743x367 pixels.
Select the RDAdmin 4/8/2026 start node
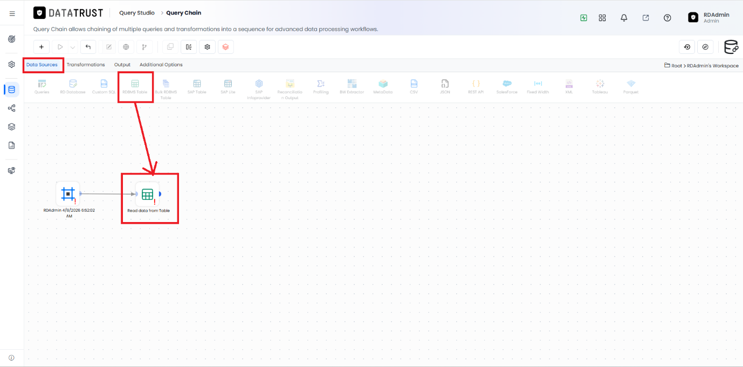point(67,193)
